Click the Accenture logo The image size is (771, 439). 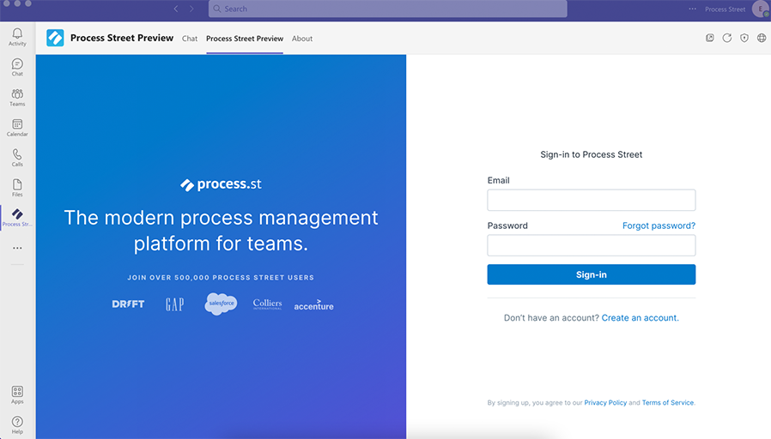click(x=313, y=305)
